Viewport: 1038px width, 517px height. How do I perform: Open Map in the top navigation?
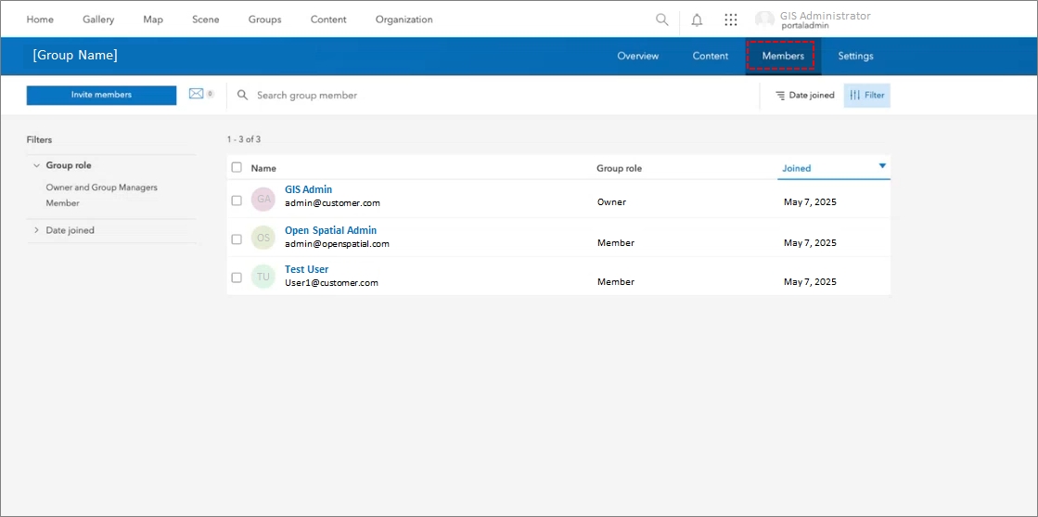(153, 19)
